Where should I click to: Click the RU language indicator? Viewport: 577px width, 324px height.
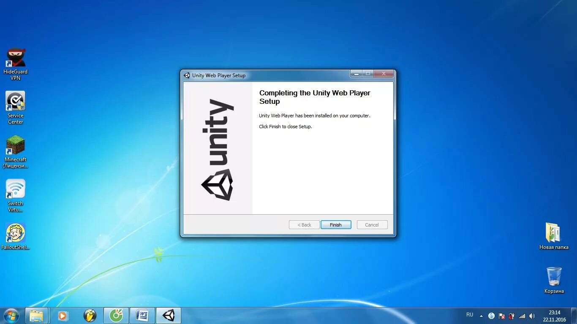[x=470, y=315]
